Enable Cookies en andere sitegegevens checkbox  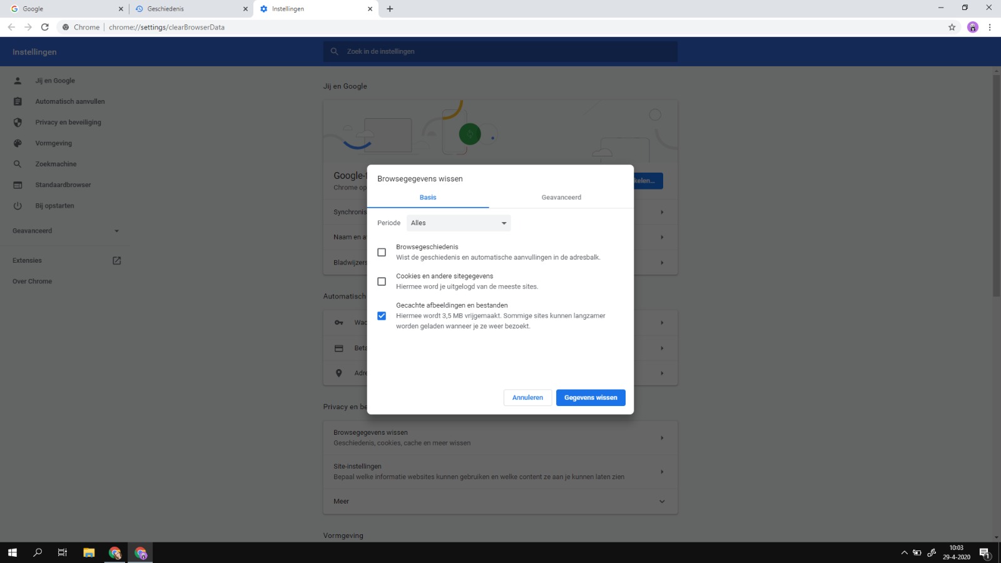point(382,281)
